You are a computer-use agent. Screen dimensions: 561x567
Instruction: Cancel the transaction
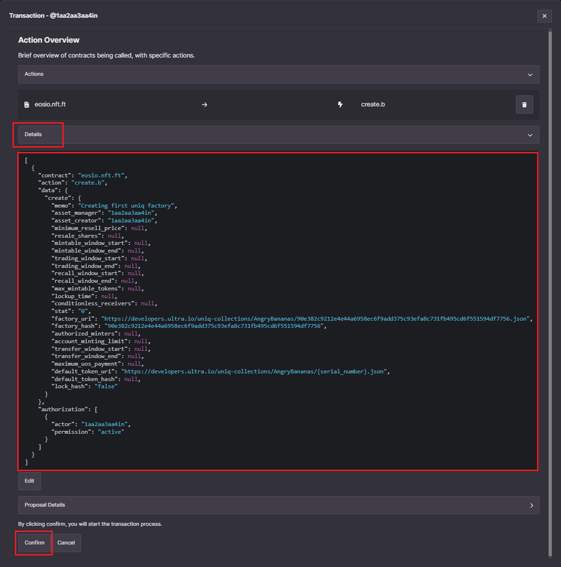66,543
